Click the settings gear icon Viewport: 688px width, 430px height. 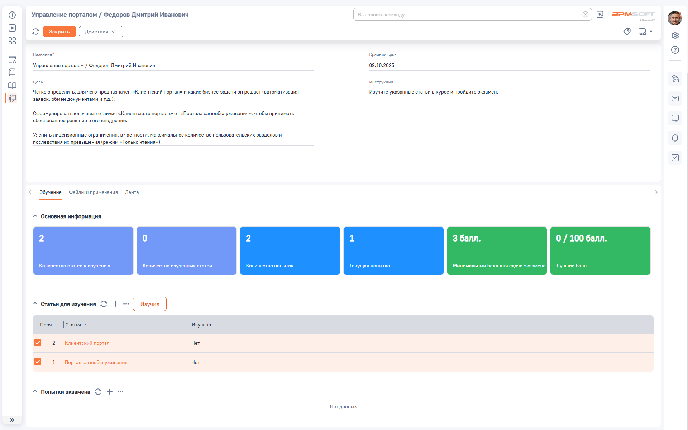click(x=675, y=35)
